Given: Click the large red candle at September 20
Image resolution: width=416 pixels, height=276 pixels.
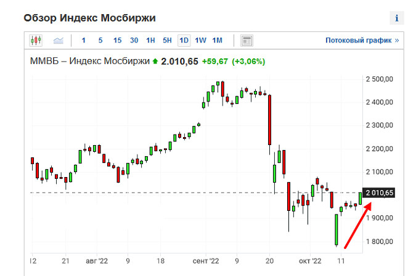Looking at the screenshot, I should (270, 120).
